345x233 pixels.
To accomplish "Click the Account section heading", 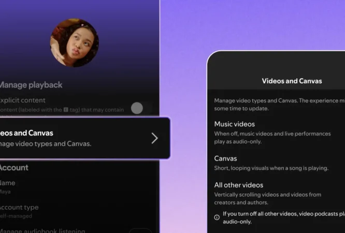I will coord(14,168).
